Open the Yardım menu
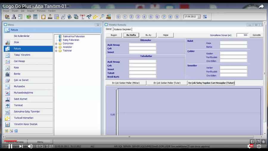Image resolution: width=268 pixels, height=151 pixels. (52, 11)
